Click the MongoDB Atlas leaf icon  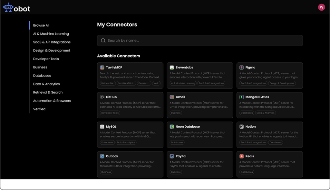pos(242,97)
